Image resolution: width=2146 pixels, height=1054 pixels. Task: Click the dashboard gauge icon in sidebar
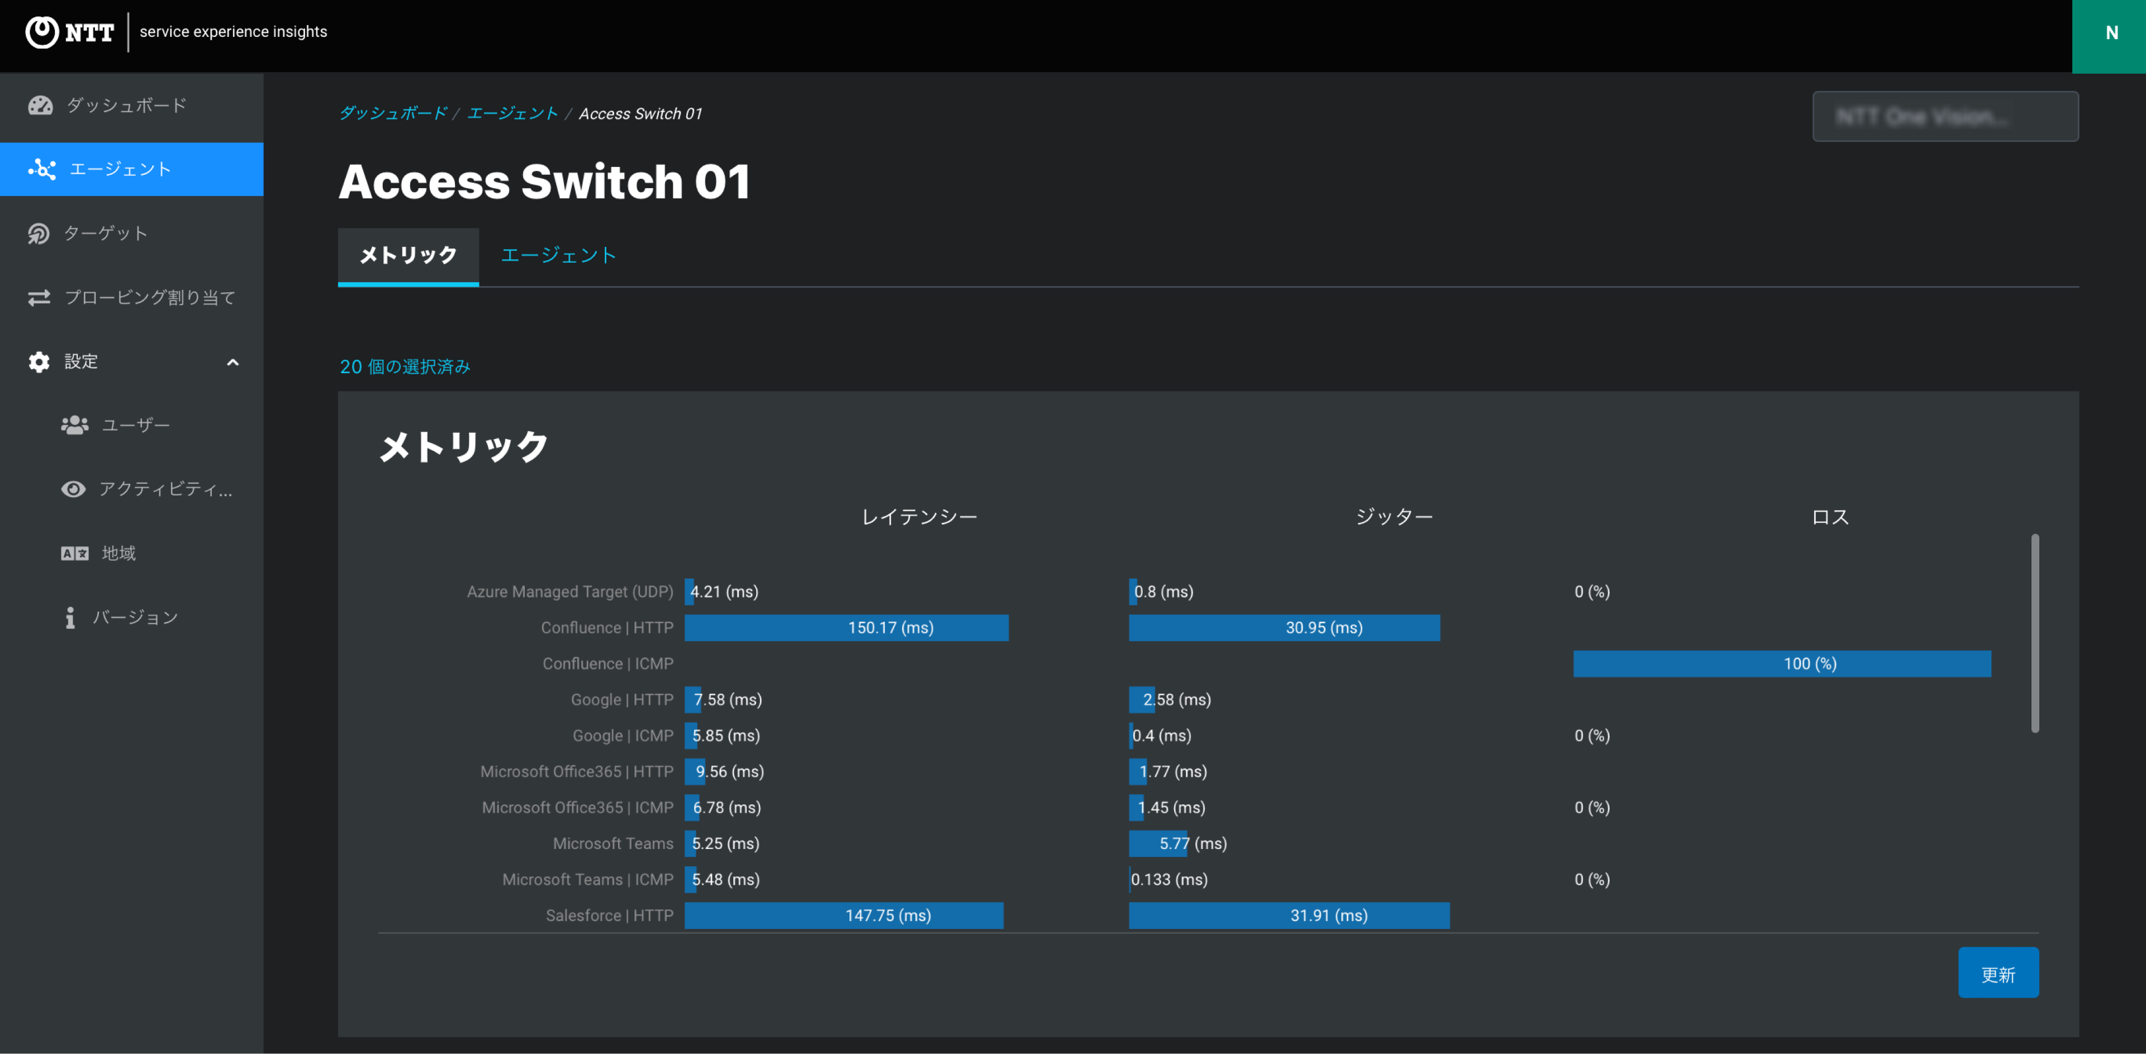(x=40, y=105)
